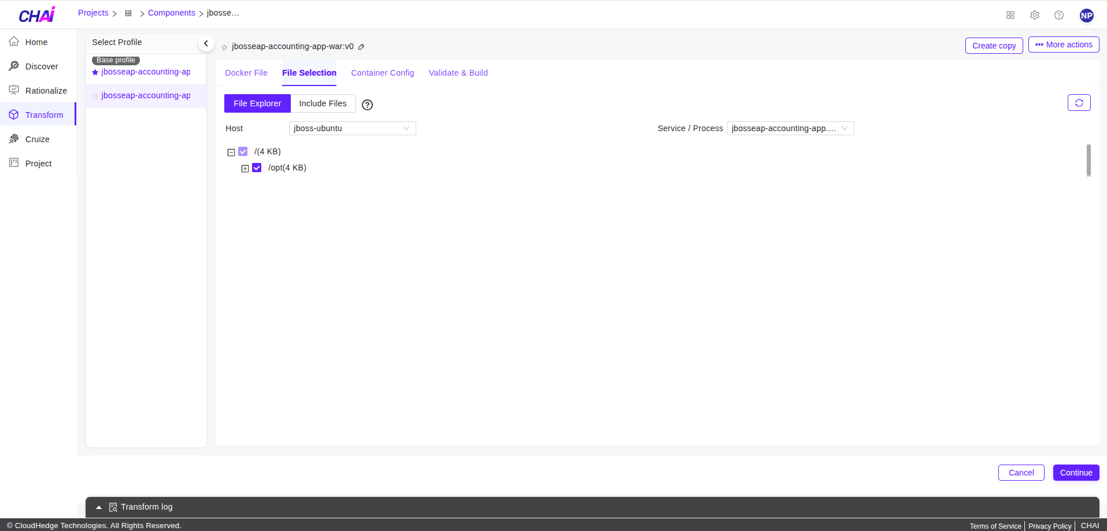The height and width of the screenshot is (531, 1107).
Task: Open the Service / Process dropdown
Action: [x=790, y=128]
